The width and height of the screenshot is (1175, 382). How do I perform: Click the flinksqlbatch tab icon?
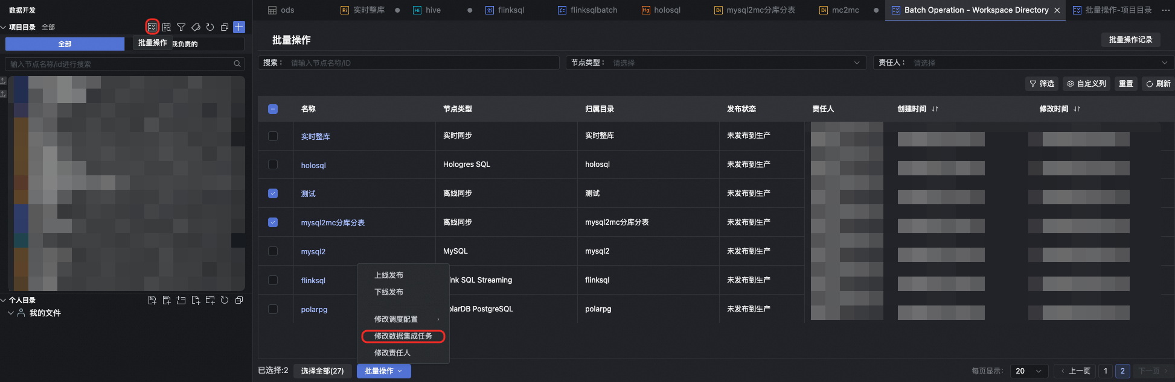point(562,10)
